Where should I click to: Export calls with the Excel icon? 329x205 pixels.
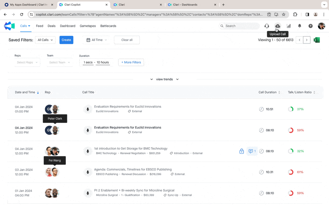point(317,40)
